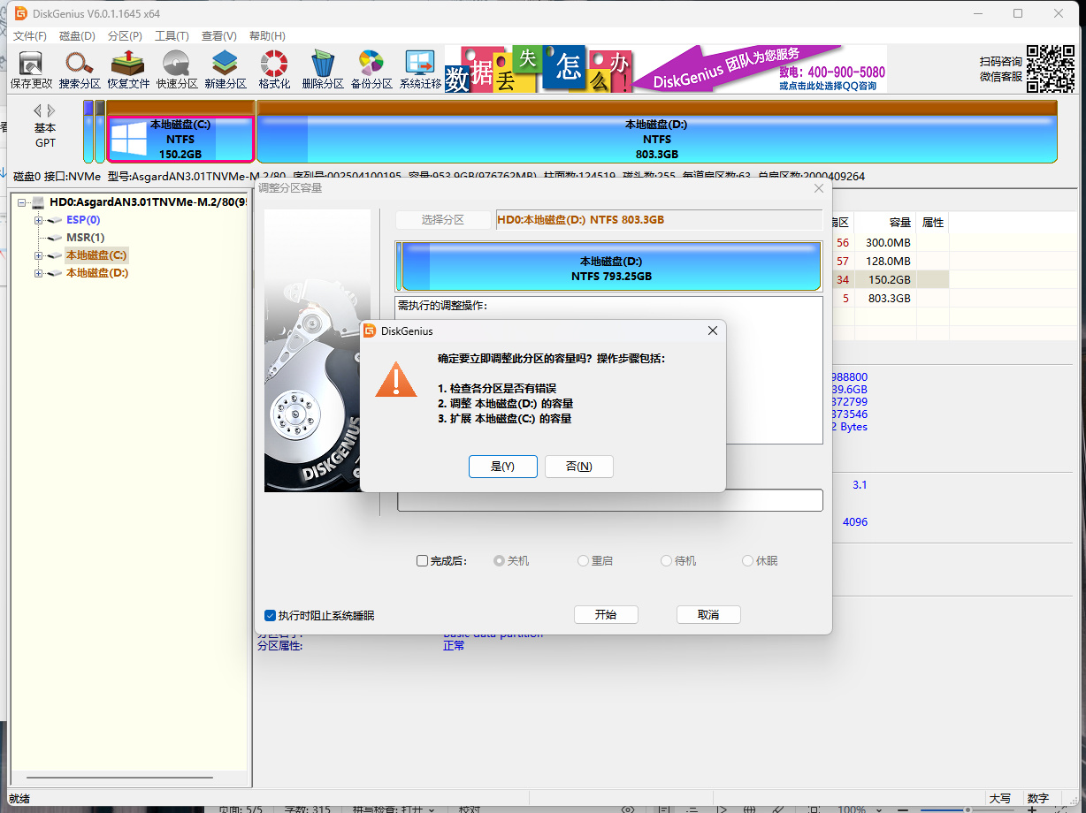Confirm resize with 是(Y) button
1086x813 pixels.
coord(502,466)
